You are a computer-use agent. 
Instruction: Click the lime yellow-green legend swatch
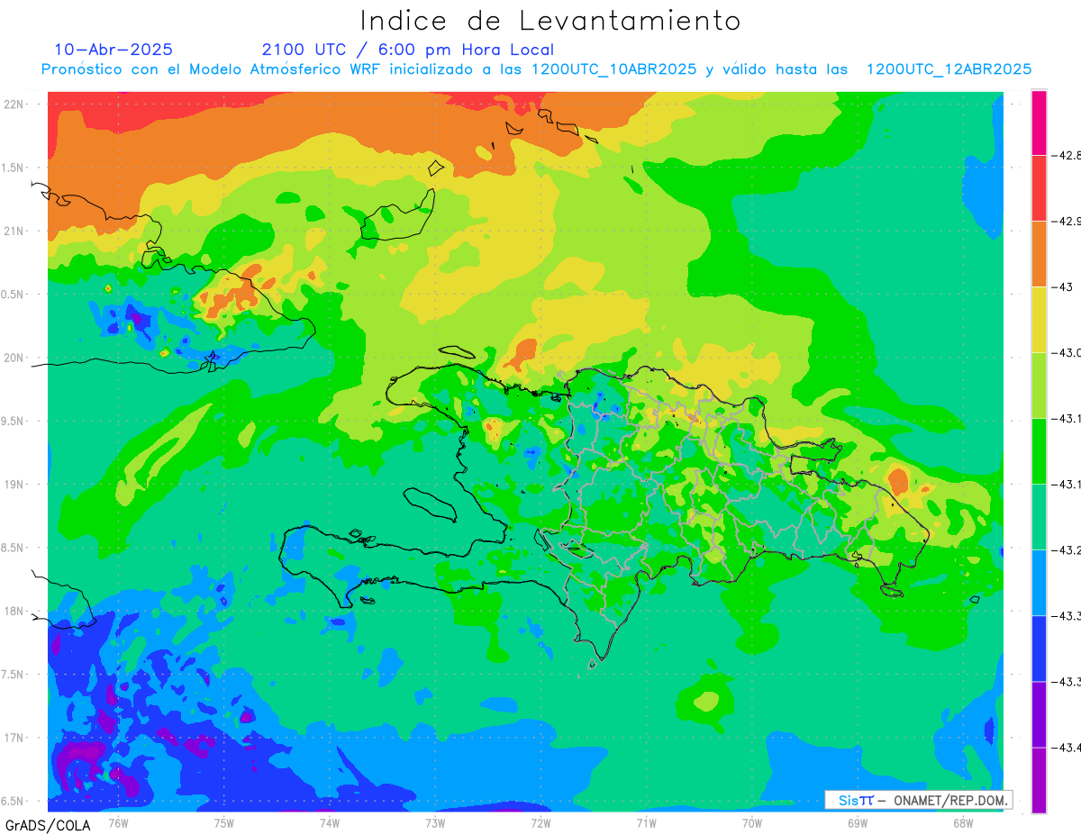[x=1039, y=385]
